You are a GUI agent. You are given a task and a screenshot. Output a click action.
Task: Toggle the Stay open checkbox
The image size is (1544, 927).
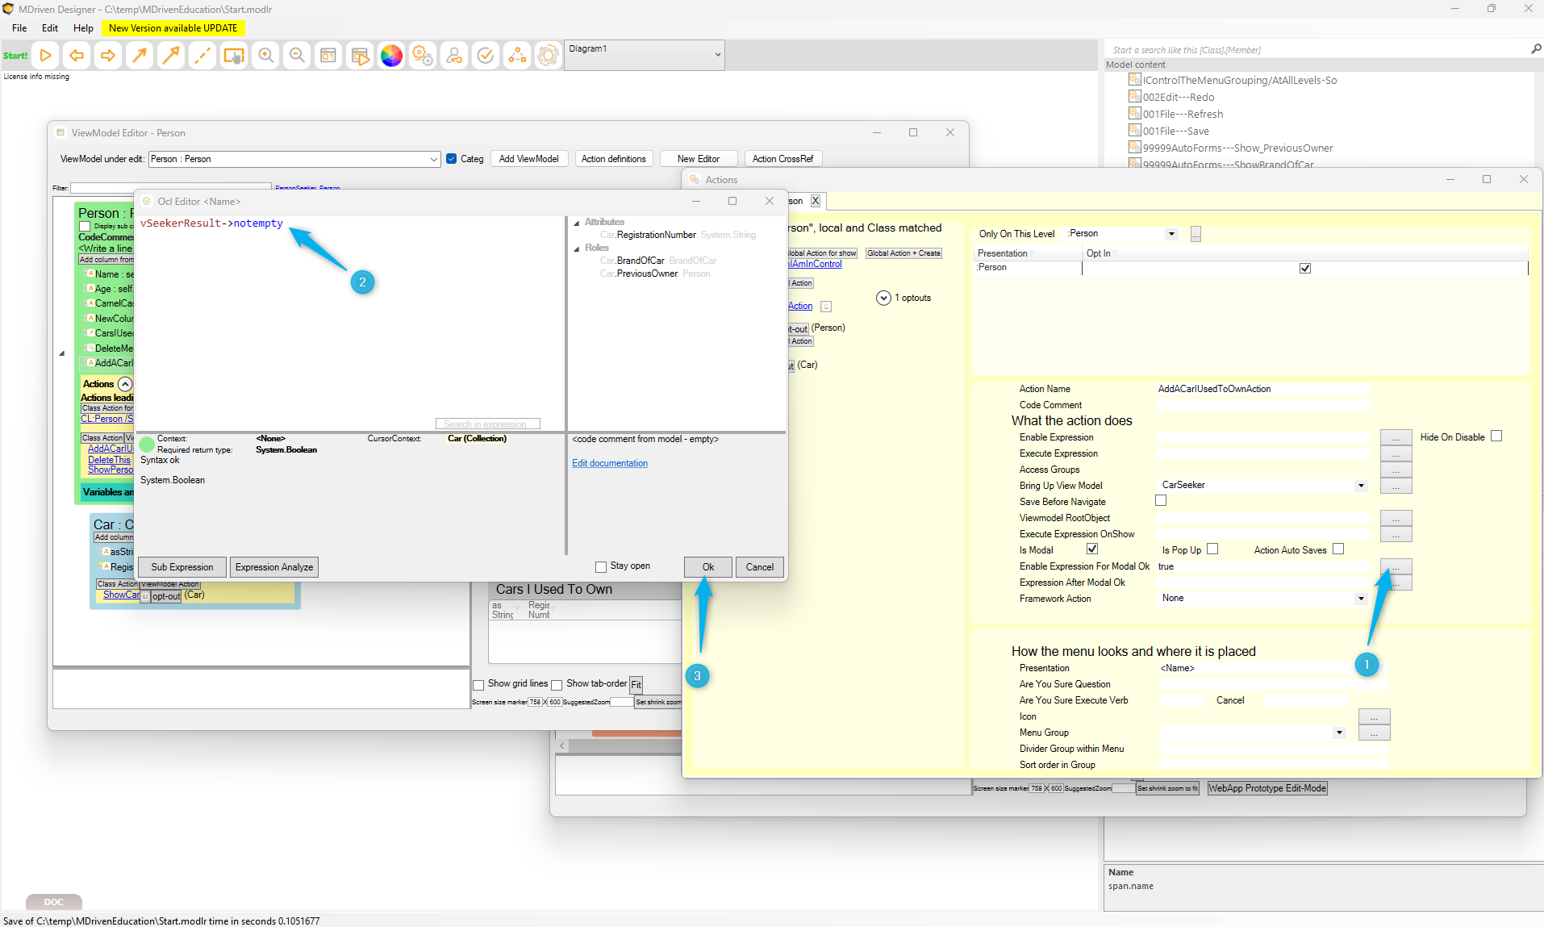[601, 566]
